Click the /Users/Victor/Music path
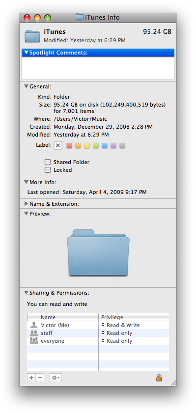This screenshot has width=196, height=413. click(81, 119)
